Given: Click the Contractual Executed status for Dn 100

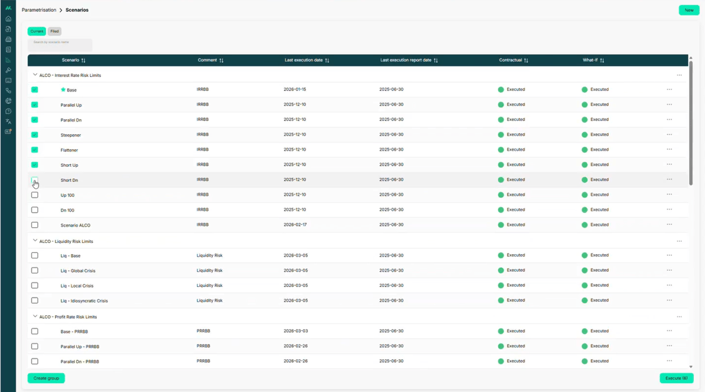Looking at the screenshot, I should 511,209.
